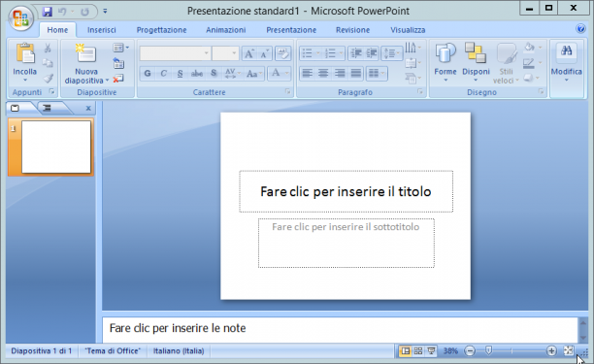594x364 pixels.
Task: Undo last action in Quick Access toolbar
Action: pos(62,12)
